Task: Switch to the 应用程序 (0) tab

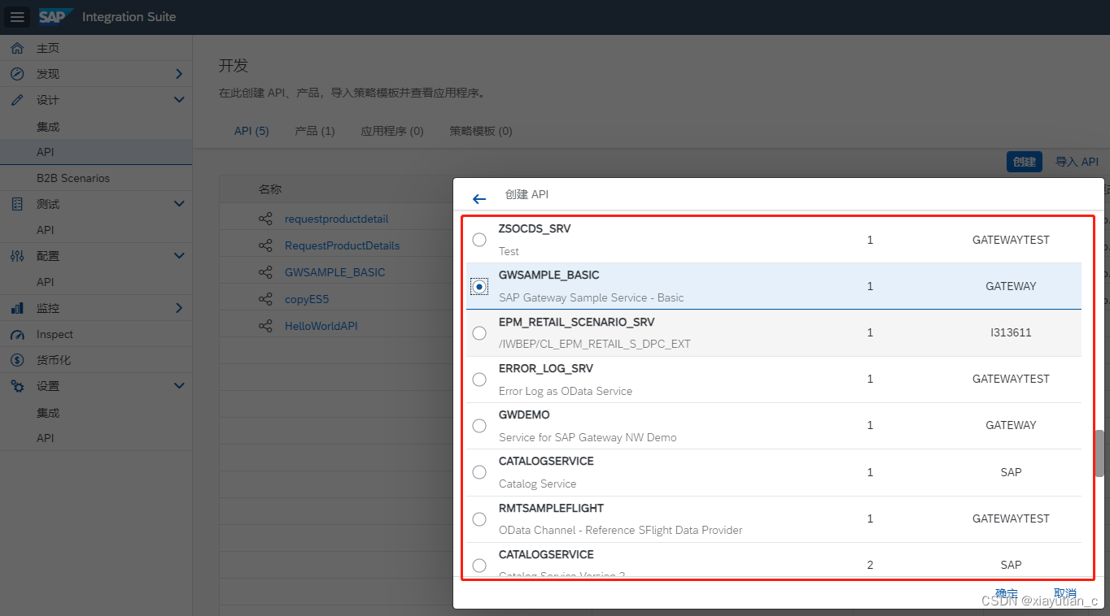Action: click(x=392, y=131)
